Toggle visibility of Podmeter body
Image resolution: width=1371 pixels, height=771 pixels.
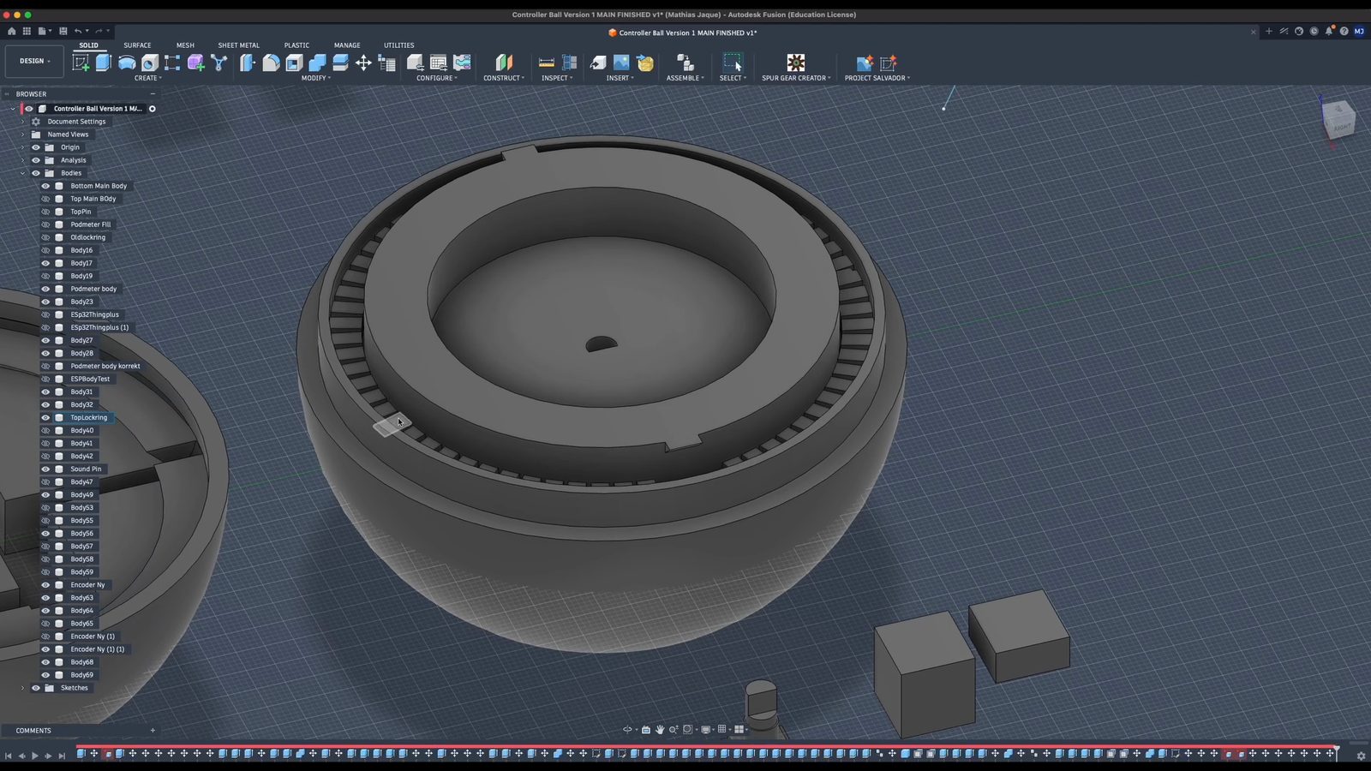(x=46, y=289)
